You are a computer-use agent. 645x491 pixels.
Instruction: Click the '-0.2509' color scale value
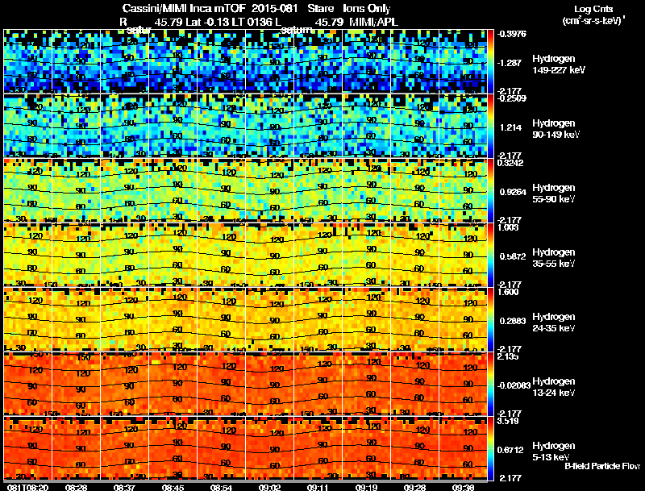pyautogui.click(x=512, y=98)
